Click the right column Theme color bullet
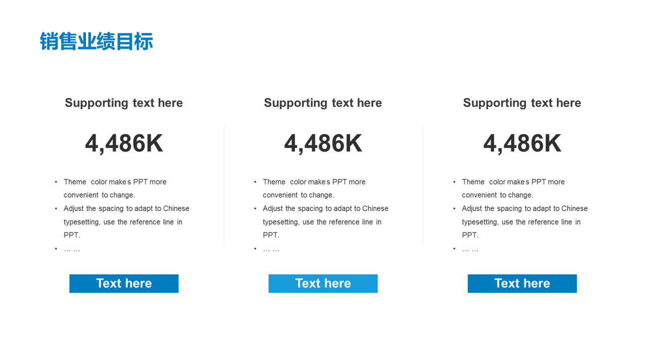 (513, 188)
